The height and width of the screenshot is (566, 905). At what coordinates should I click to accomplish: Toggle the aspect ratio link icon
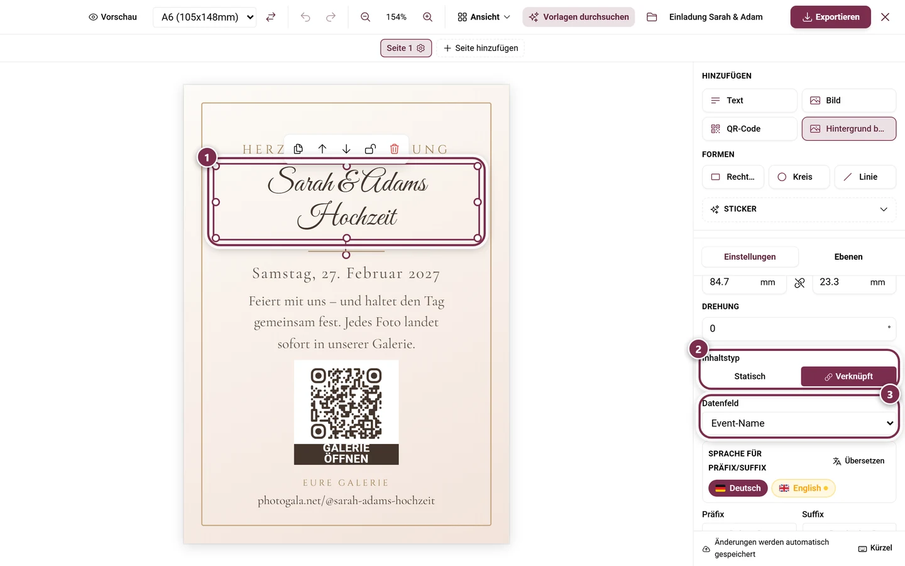799,283
